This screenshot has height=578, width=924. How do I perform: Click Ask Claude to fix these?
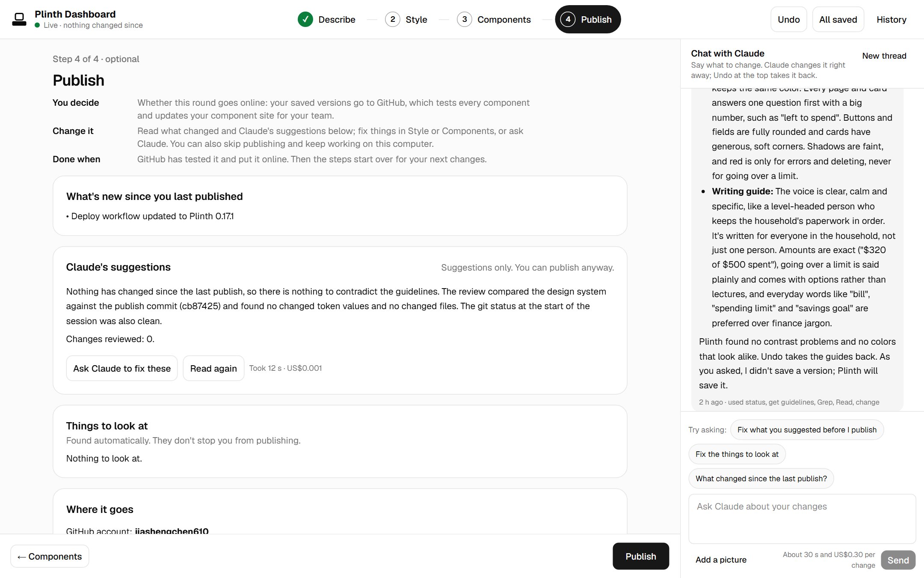pos(122,368)
